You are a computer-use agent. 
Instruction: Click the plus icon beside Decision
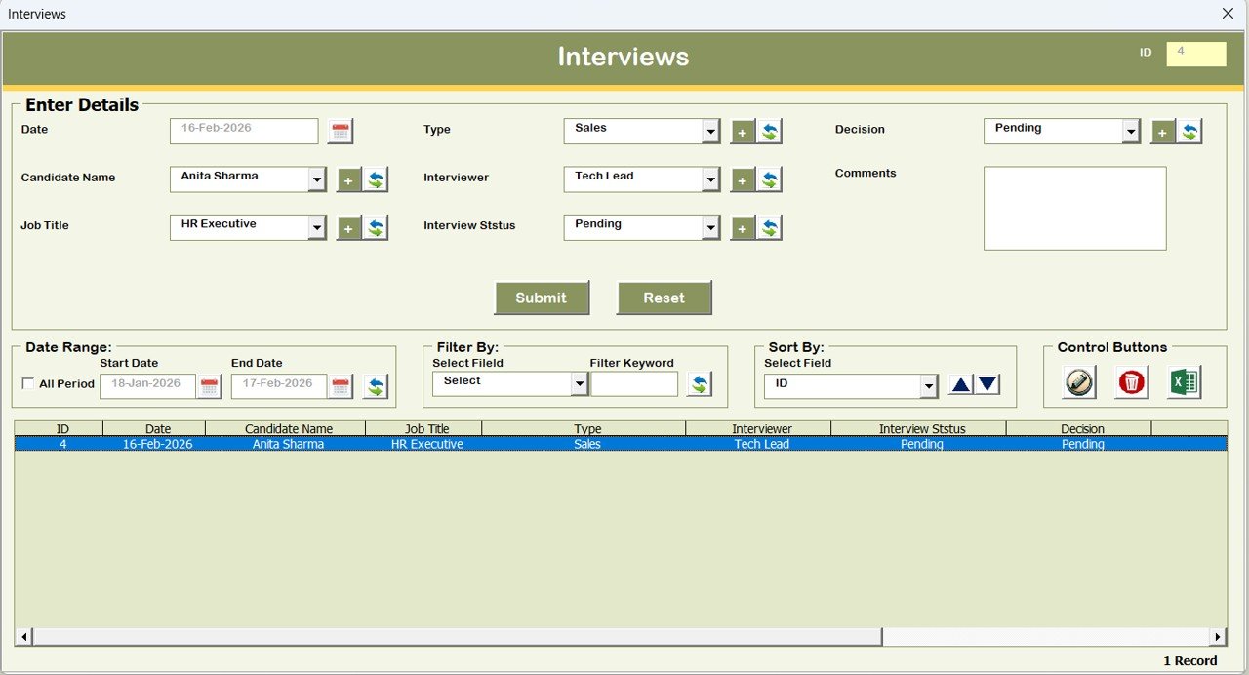pyautogui.click(x=1162, y=131)
